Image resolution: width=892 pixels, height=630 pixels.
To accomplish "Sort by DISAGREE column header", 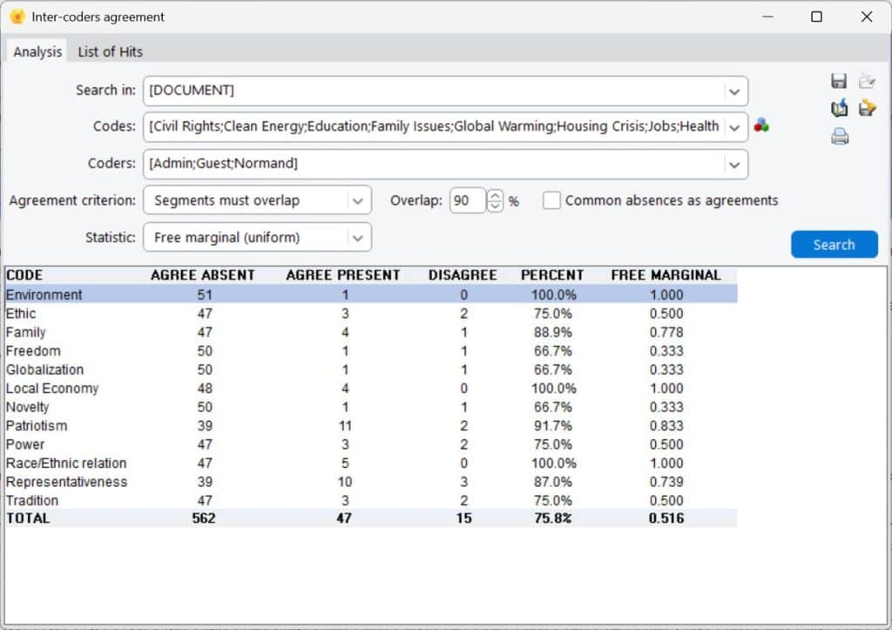I will coord(463,274).
